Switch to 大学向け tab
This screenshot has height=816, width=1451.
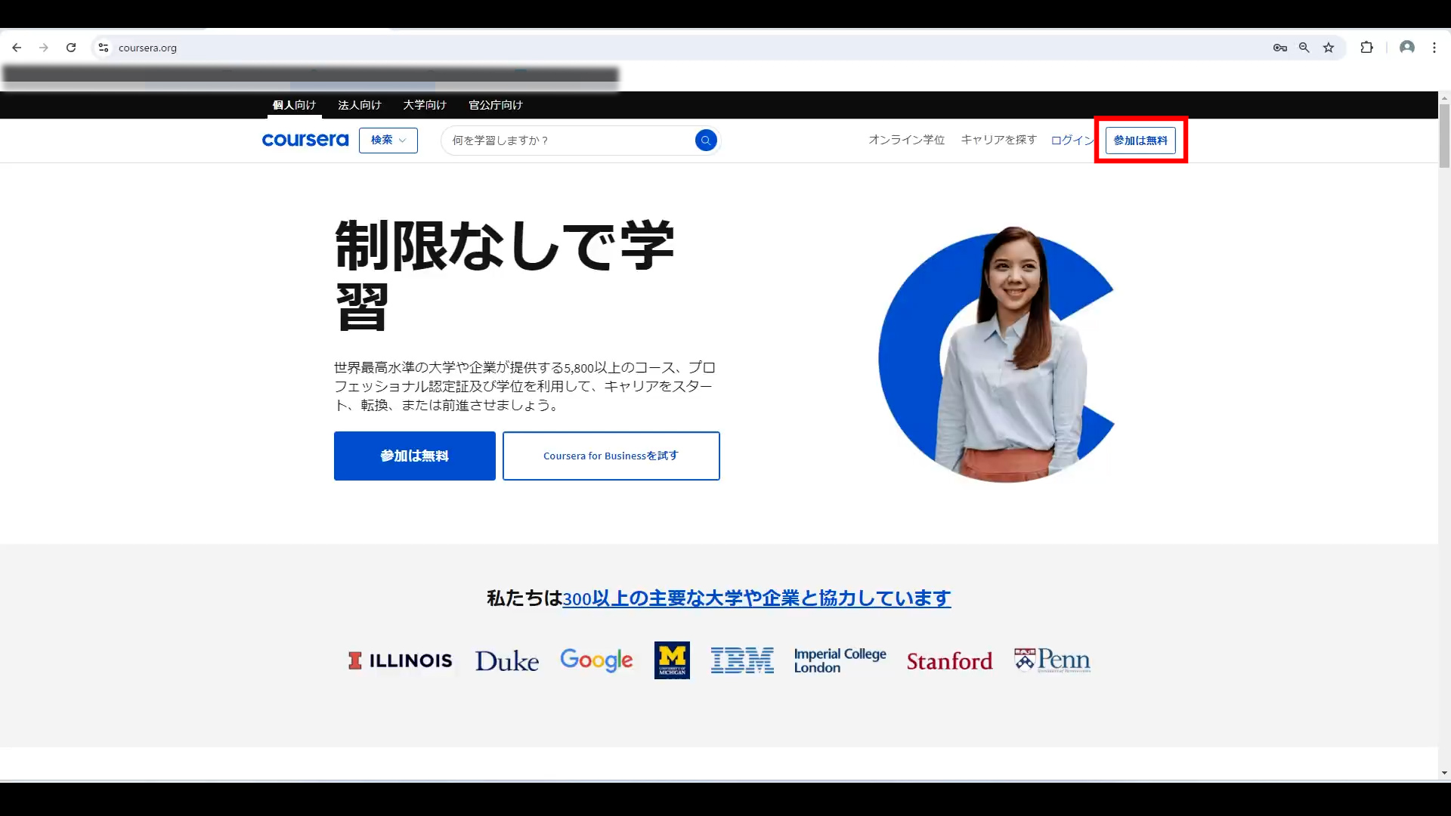pyautogui.click(x=424, y=105)
